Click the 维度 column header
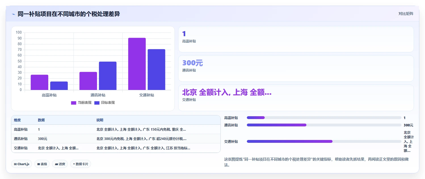Image resolution: width=425 pixels, height=179 pixels. point(17,120)
